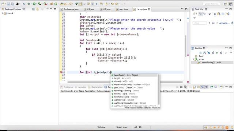This screenshot has height=131, width=234.
Task: Toggle Link with Editor in Package Explorer
Action: 37,9
